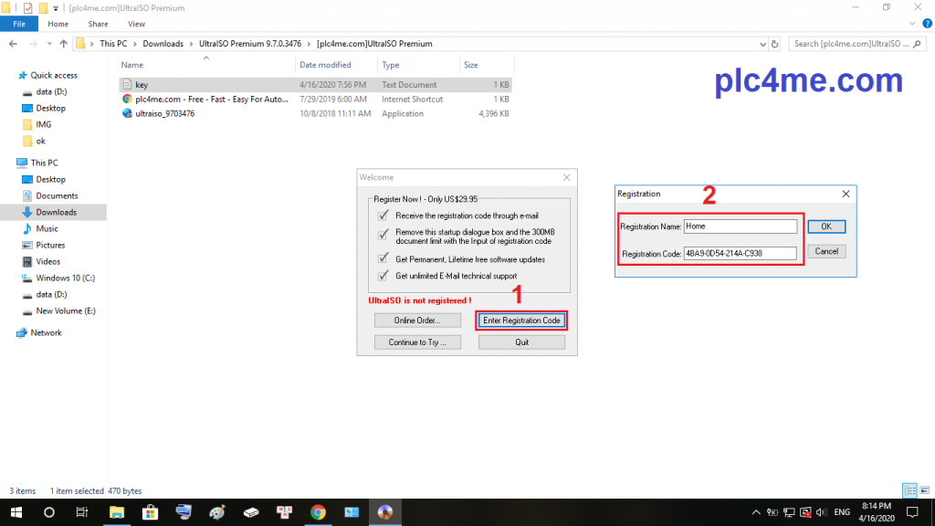Sort by Type column header
The image size is (935, 526).
click(418, 65)
